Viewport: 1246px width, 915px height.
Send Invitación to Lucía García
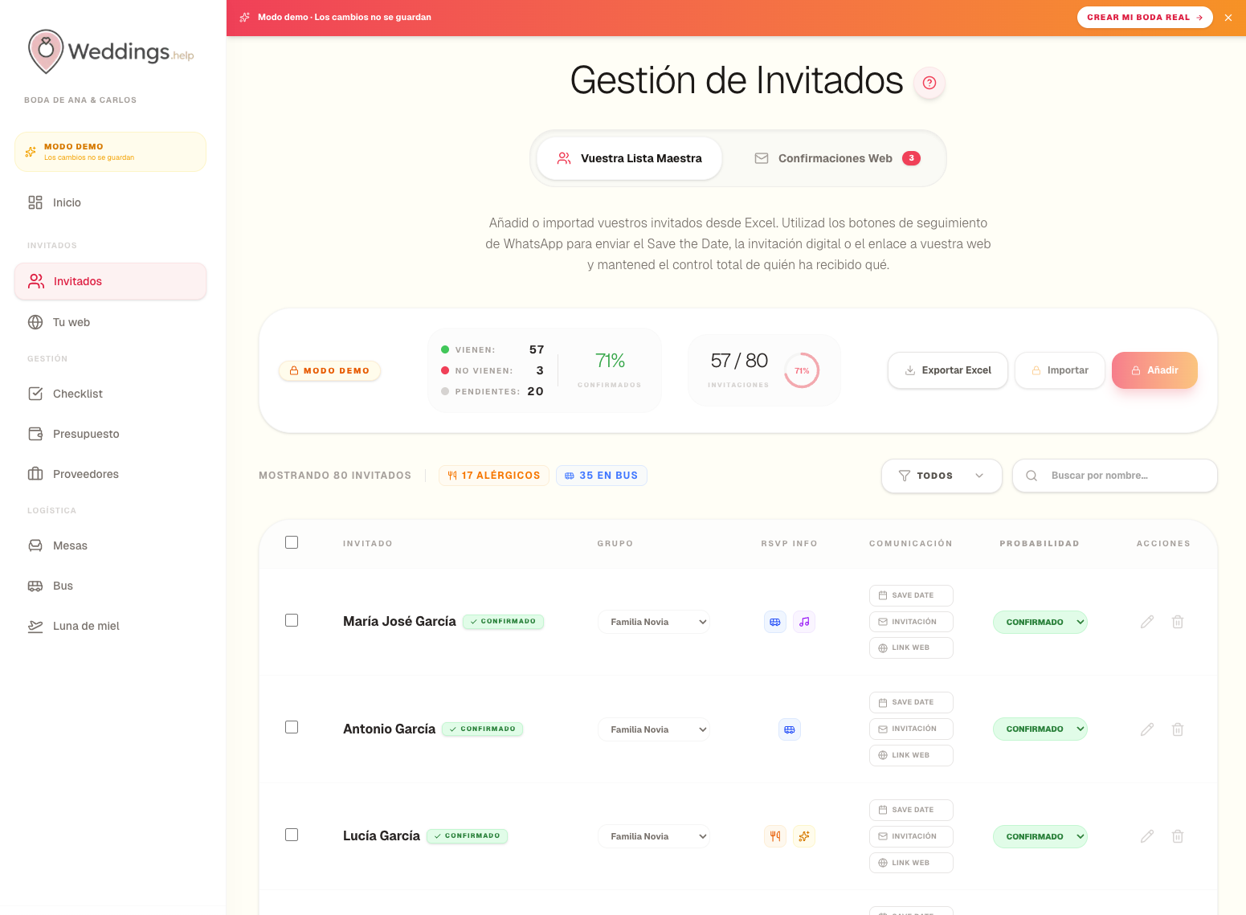911,836
